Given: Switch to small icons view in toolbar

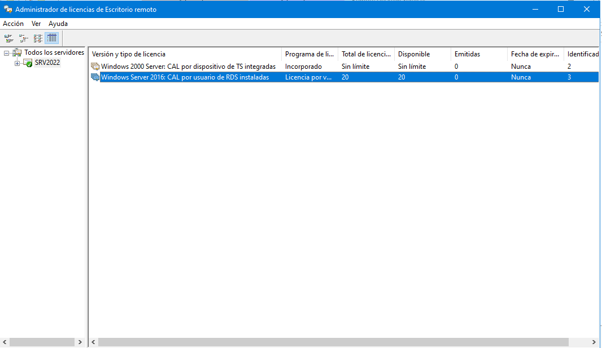Looking at the screenshot, I should coord(23,38).
